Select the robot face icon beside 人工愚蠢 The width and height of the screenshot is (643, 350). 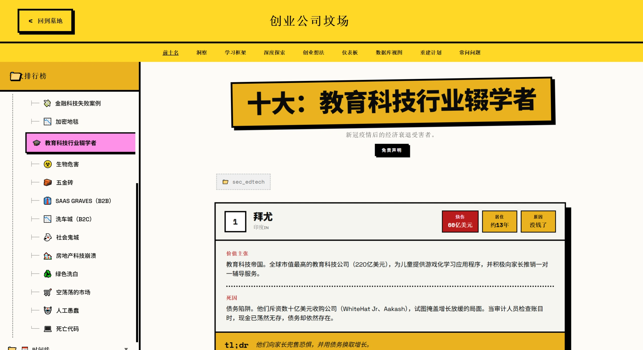click(47, 311)
